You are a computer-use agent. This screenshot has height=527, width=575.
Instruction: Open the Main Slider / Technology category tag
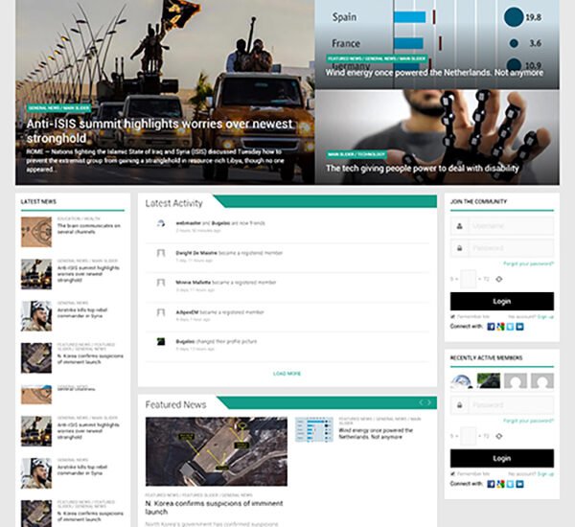355,153
